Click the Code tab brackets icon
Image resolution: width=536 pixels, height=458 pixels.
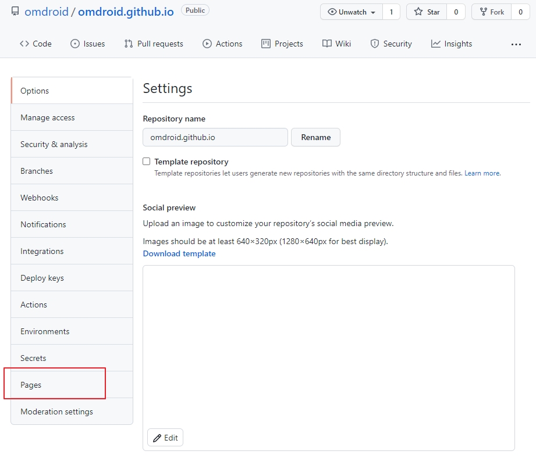pyautogui.click(x=24, y=44)
